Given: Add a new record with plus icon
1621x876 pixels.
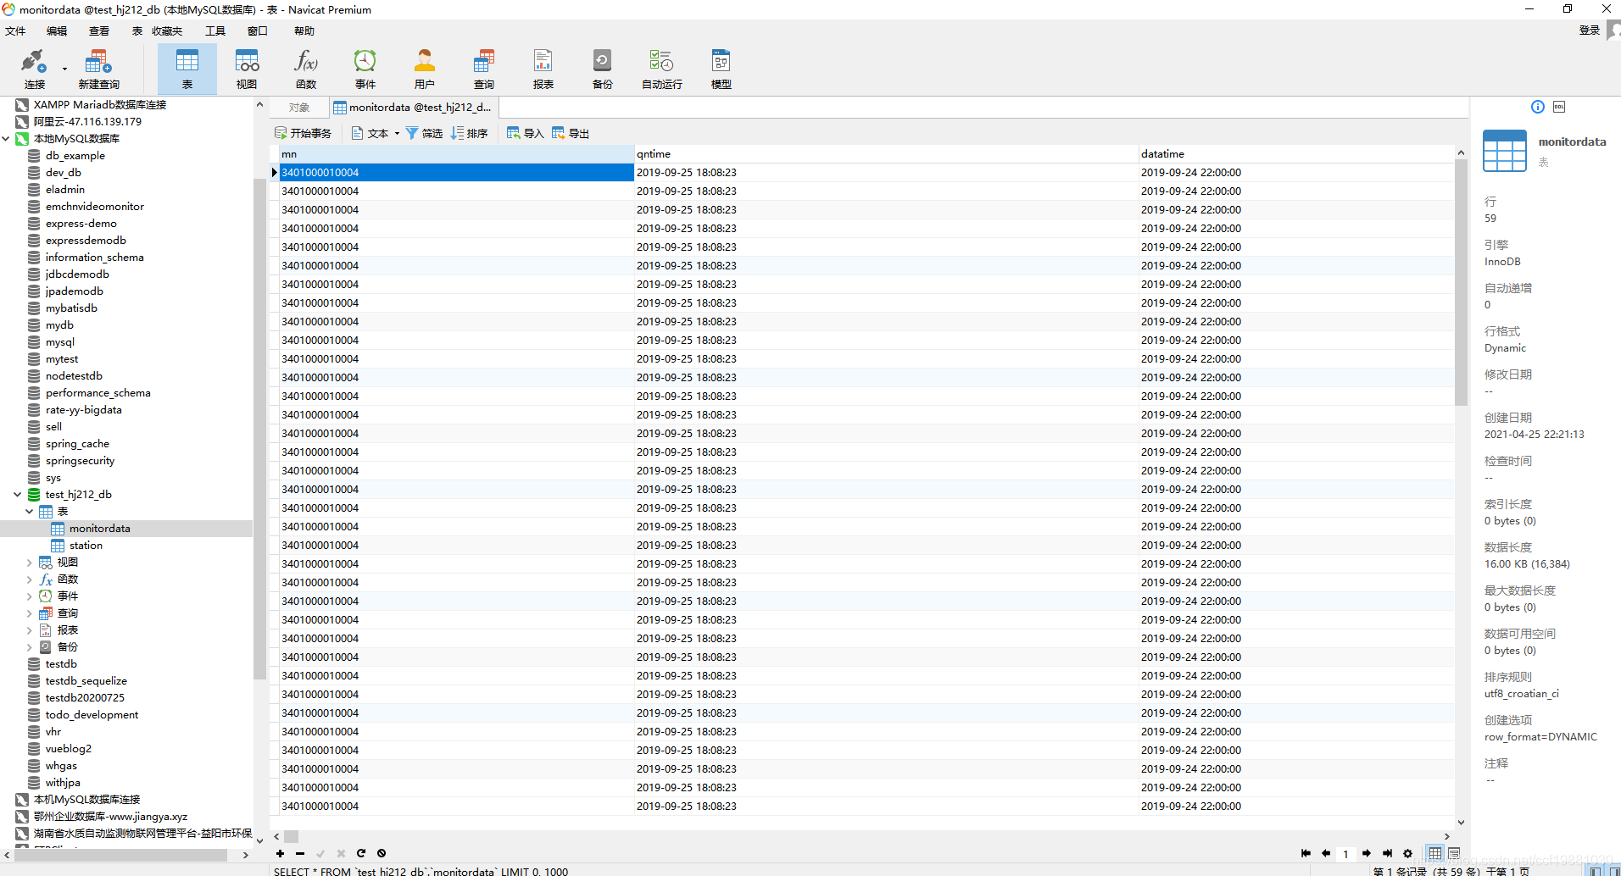Looking at the screenshot, I should tap(280, 853).
